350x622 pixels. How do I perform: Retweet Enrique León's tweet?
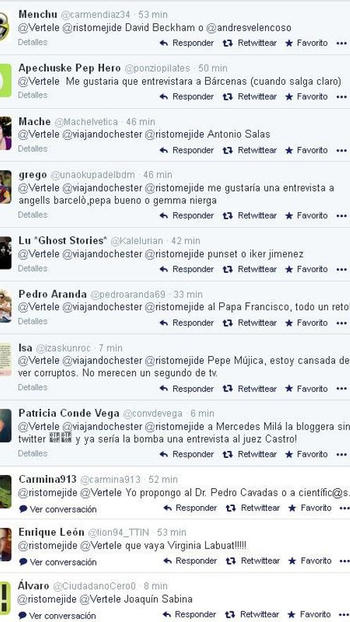click(252, 561)
